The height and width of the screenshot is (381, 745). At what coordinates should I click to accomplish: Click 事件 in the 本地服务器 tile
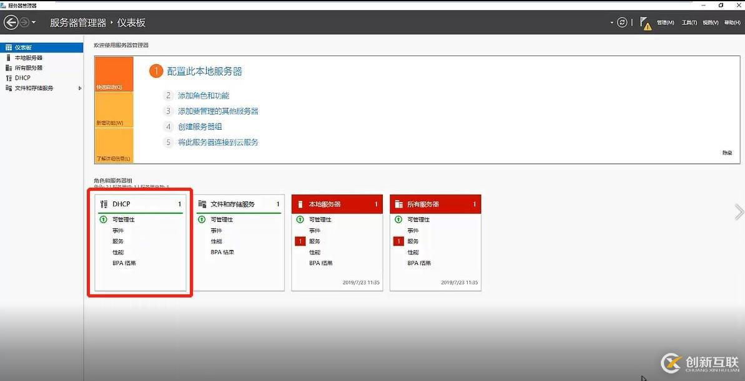tap(315, 231)
